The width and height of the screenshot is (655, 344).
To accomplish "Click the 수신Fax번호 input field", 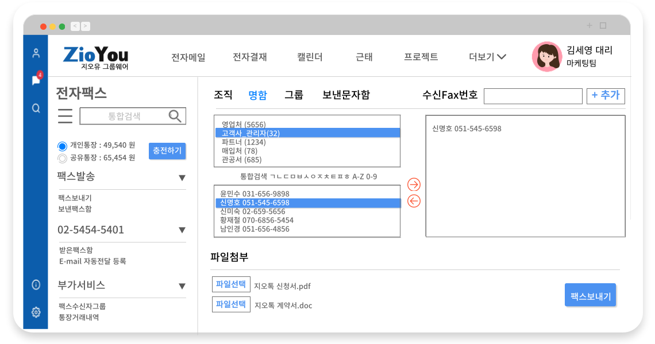I will [x=533, y=96].
